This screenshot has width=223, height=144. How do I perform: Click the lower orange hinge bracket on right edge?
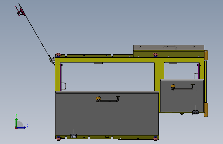[x=206, y=110]
